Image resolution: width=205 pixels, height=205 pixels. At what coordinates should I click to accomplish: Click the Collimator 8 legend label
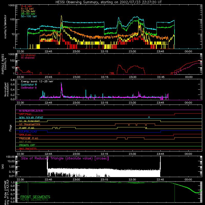pyautogui.click(x=29, y=85)
